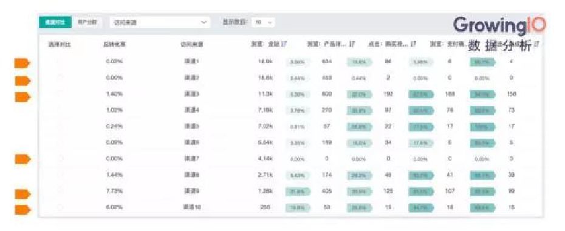Viewport: 565px width, 231px height.
Task: Click the 405 product-detail count for 渠道9
Action: coord(326,191)
